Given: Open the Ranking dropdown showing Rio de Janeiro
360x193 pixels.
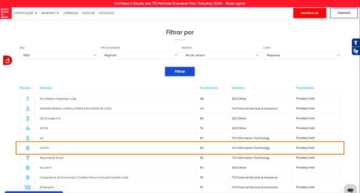Looking at the screenshot, I should 220,55.
